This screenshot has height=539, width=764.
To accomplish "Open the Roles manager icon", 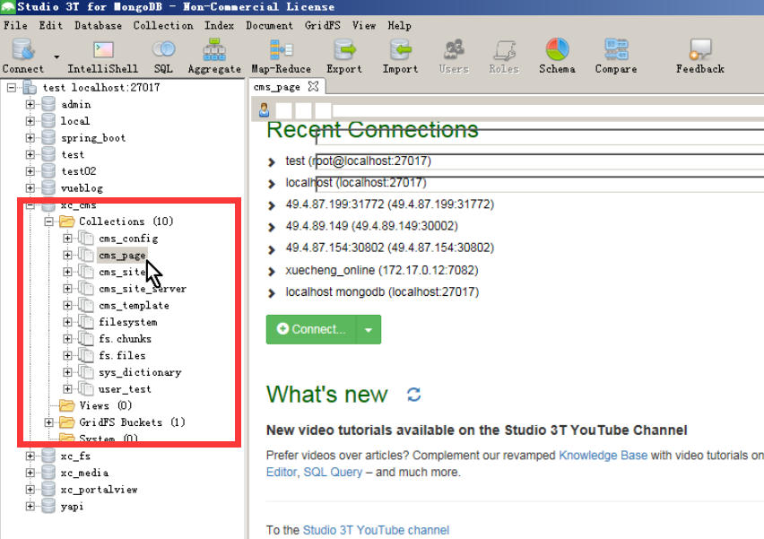I will point(504,49).
